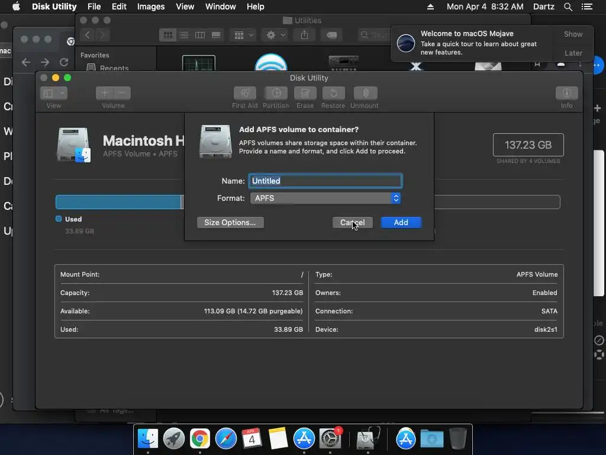Click the Unmount toolbar icon
The height and width of the screenshot is (455, 606).
[365, 93]
